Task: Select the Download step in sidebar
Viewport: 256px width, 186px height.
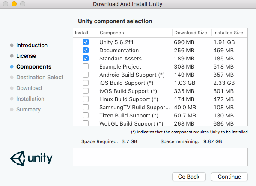Action: click(x=29, y=88)
